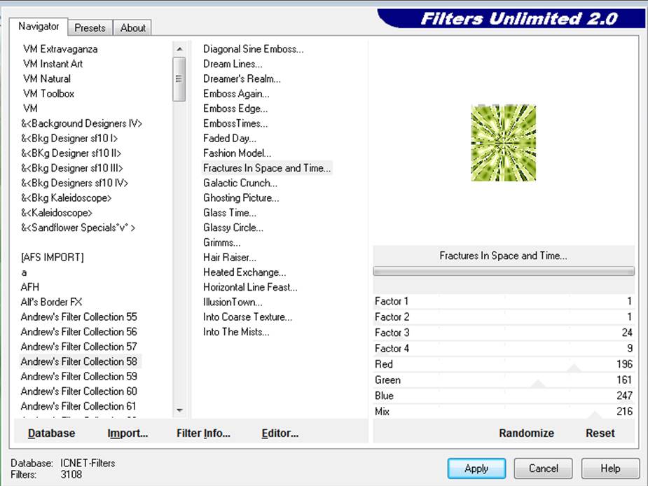Adjust the Red value slider
Image resolution: width=648 pixels, height=486 pixels.
pyautogui.click(x=503, y=364)
